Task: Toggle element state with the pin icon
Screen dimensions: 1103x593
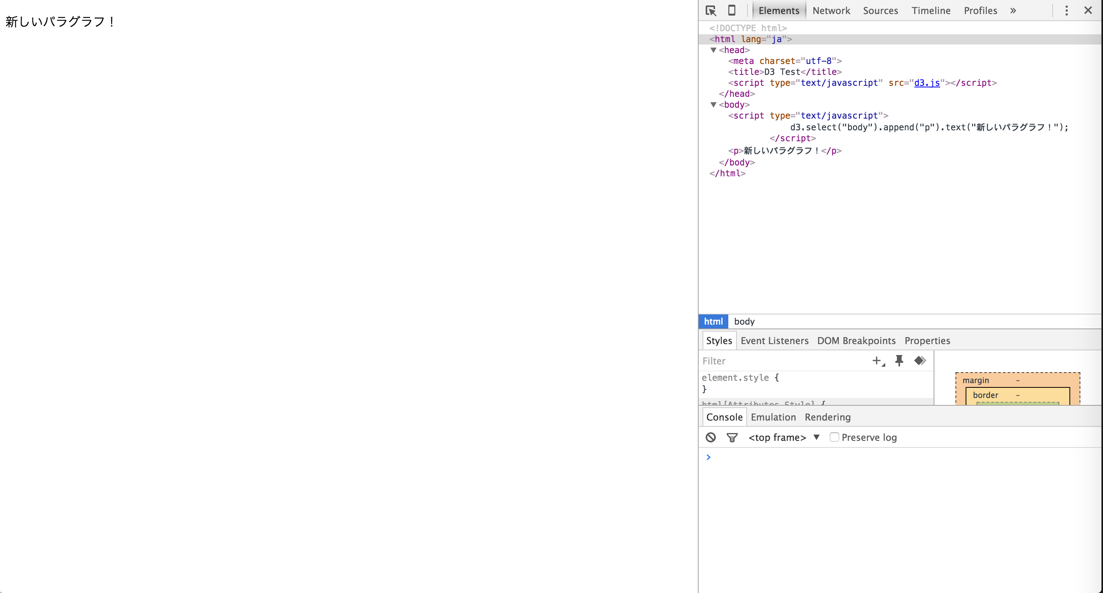Action: pyautogui.click(x=899, y=361)
